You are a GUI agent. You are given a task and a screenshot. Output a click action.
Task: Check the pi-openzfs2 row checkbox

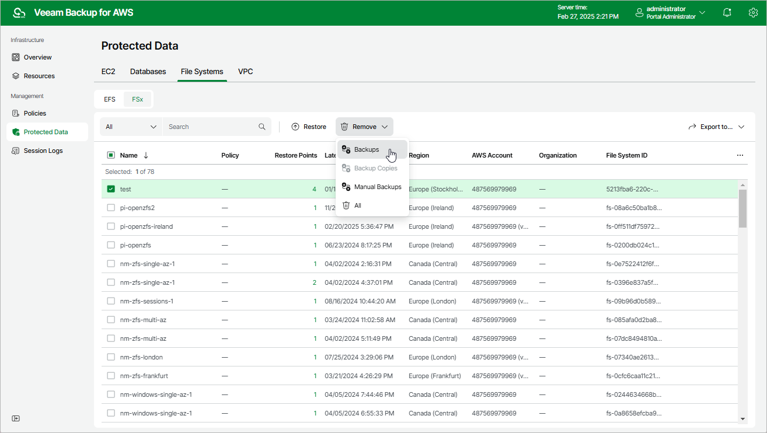click(111, 208)
